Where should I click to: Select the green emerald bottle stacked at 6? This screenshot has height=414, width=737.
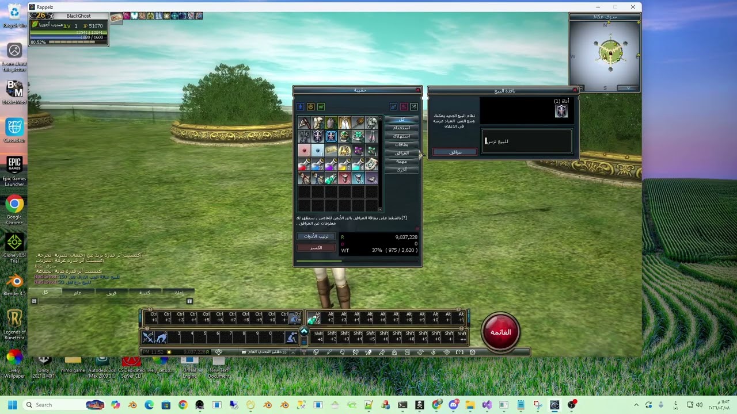(330, 179)
